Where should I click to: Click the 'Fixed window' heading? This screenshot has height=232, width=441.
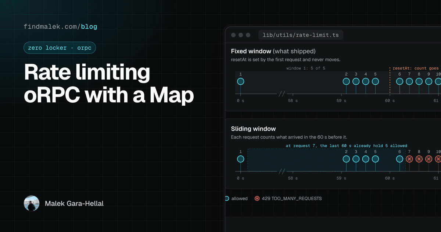click(x=251, y=51)
